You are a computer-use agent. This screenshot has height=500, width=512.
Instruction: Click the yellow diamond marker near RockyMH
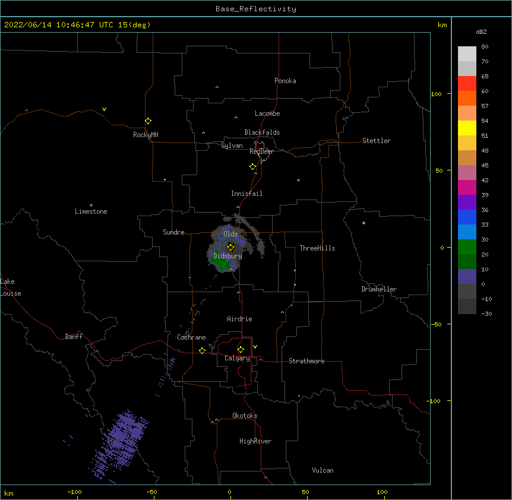(148, 121)
